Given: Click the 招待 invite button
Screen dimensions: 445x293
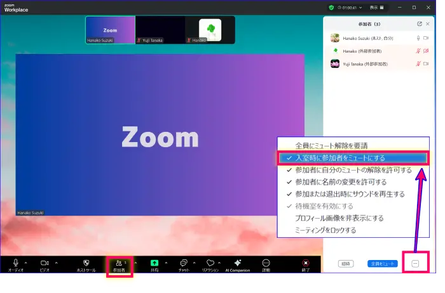Looking at the screenshot, I should (x=346, y=263).
